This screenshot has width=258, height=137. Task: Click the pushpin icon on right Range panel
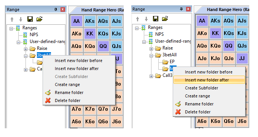tap(182, 9)
